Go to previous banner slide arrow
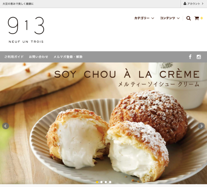This screenshot has height=187, width=207. pyautogui.click(x=6, y=126)
